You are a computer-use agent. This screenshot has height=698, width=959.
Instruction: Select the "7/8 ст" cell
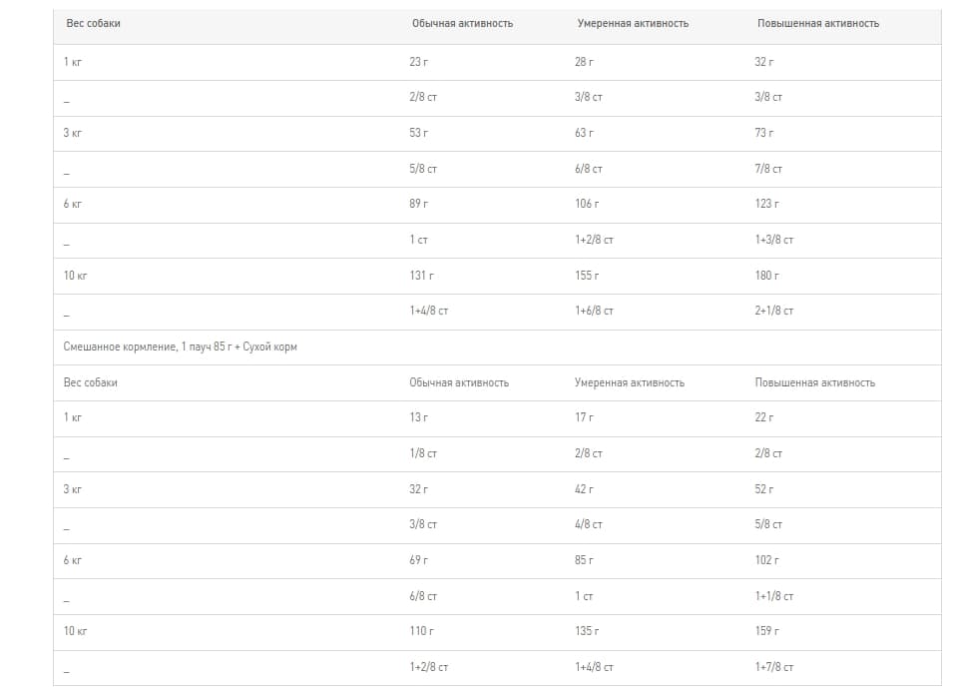[x=768, y=169]
